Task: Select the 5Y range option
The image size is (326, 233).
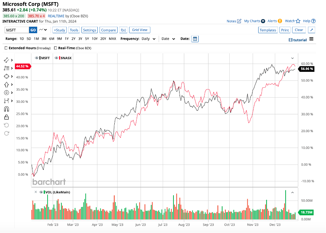Action: point(87,39)
